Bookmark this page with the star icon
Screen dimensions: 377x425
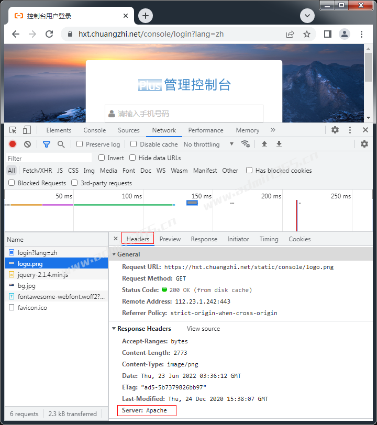pos(307,34)
